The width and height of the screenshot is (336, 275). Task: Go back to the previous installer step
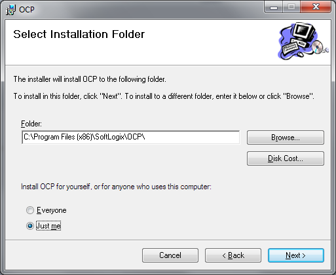233,255
